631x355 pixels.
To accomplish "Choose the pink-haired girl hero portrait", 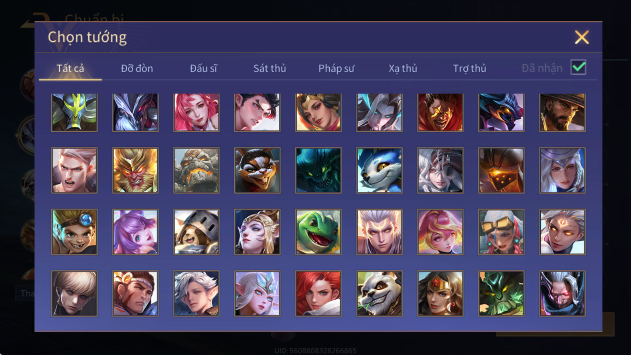I will (196, 112).
